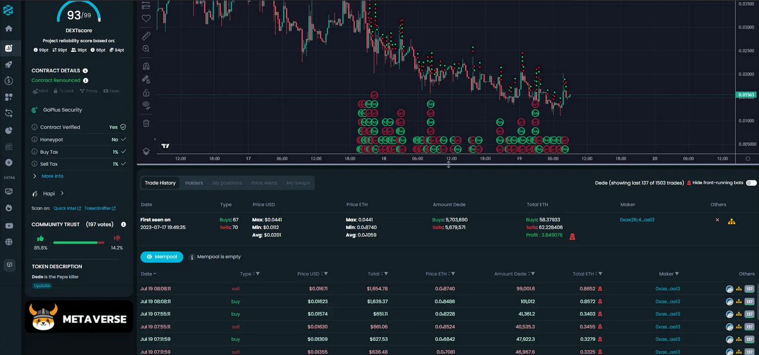The width and height of the screenshot is (759, 355).
Task: Toggle the magnet mode tool on the chart
Action: click(x=146, y=66)
